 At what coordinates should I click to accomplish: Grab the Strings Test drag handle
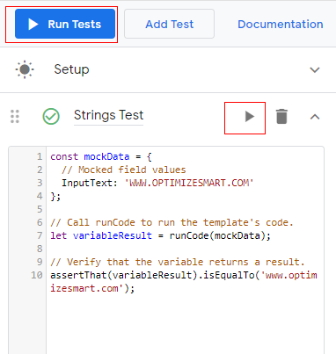click(x=15, y=117)
